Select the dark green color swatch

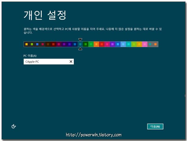coord(86,44)
